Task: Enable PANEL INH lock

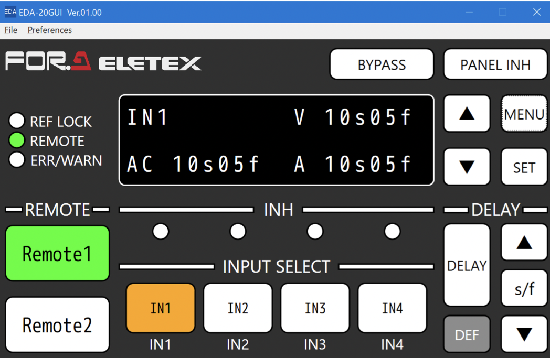Action: (495, 64)
